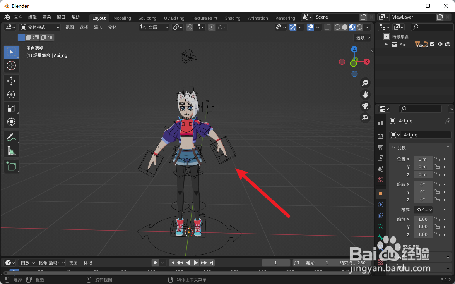Select the Add Cube tool
The width and height of the screenshot is (455, 284).
pyautogui.click(x=11, y=166)
